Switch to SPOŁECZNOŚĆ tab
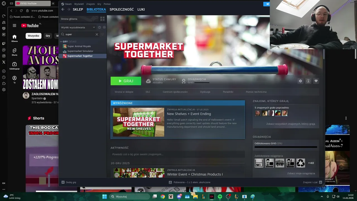This screenshot has width=357, height=201. tap(122, 9)
